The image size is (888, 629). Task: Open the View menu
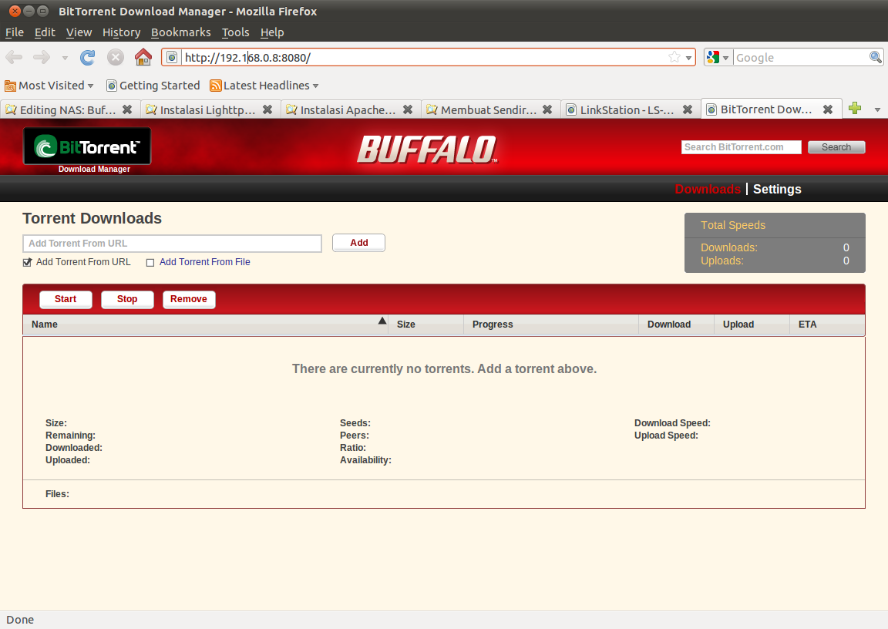click(x=79, y=32)
